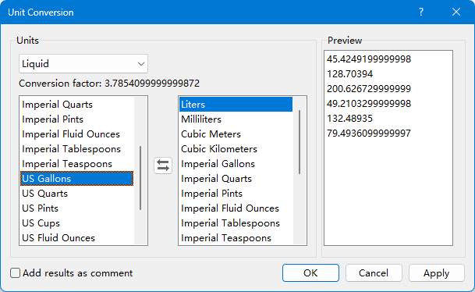Click the help question mark icon
The width and height of the screenshot is (475, 292).
(421, 12)
